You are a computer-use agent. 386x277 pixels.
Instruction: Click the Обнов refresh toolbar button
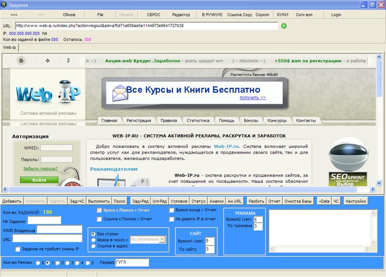[x=69, y=15]
